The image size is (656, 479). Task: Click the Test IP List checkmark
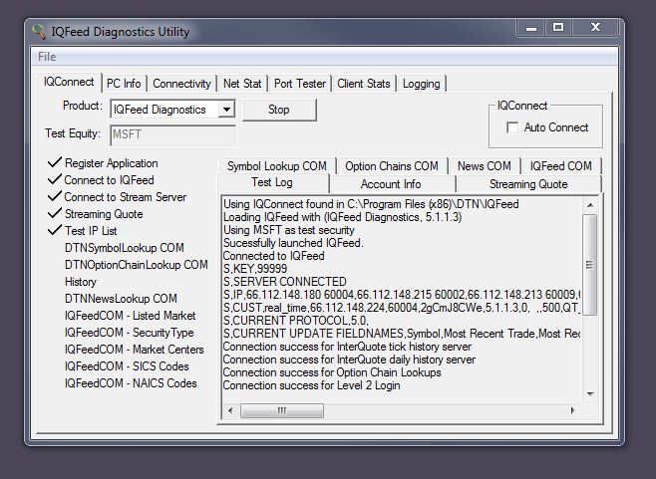pos(55,230)
